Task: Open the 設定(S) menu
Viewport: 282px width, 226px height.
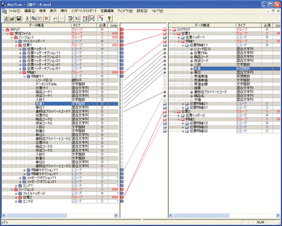Action: 142,11
